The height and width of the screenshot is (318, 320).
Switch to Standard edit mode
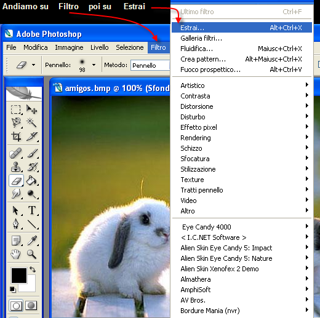pyautogui.click(x=16, y=306)
